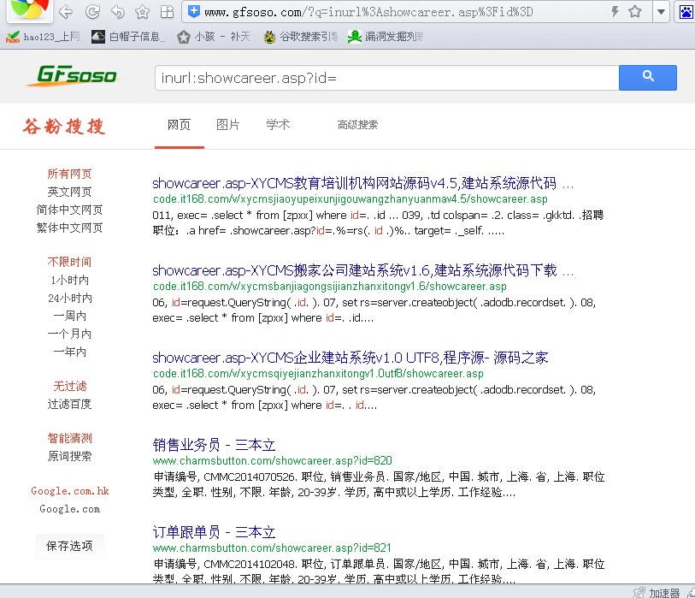Limit results to 一个月内

click(x=69, y=334)
